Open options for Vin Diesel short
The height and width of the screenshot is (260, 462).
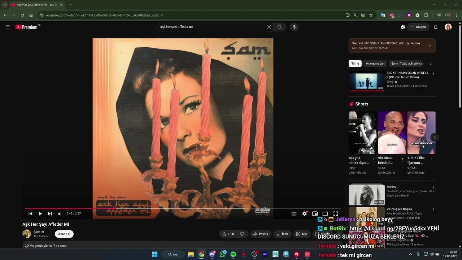pyautogui.click(x=402, y=160)
